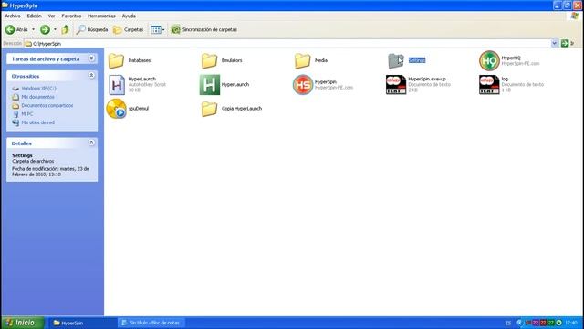The height and width of the screenshot is (329, 584).
Task: Open the Favoritos menu
Action: point(71,16)
